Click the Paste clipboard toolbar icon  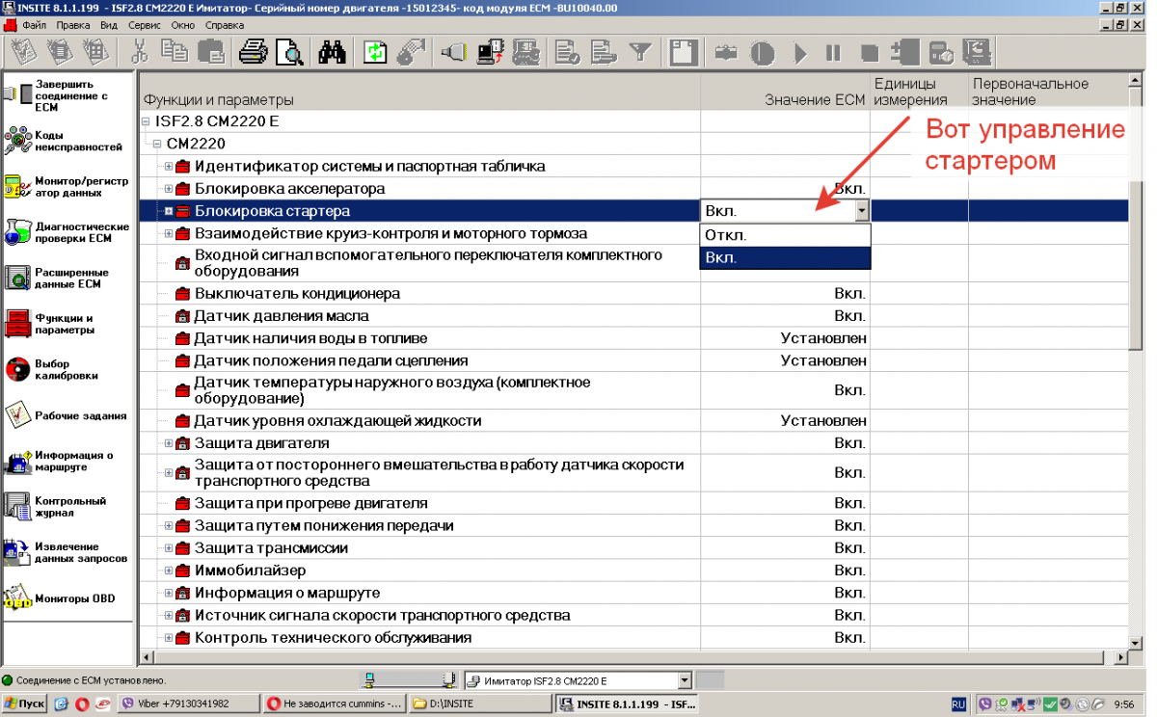209,51
